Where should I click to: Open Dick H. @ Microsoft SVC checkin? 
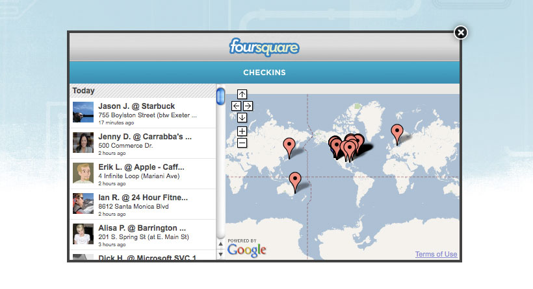point(142,255)
